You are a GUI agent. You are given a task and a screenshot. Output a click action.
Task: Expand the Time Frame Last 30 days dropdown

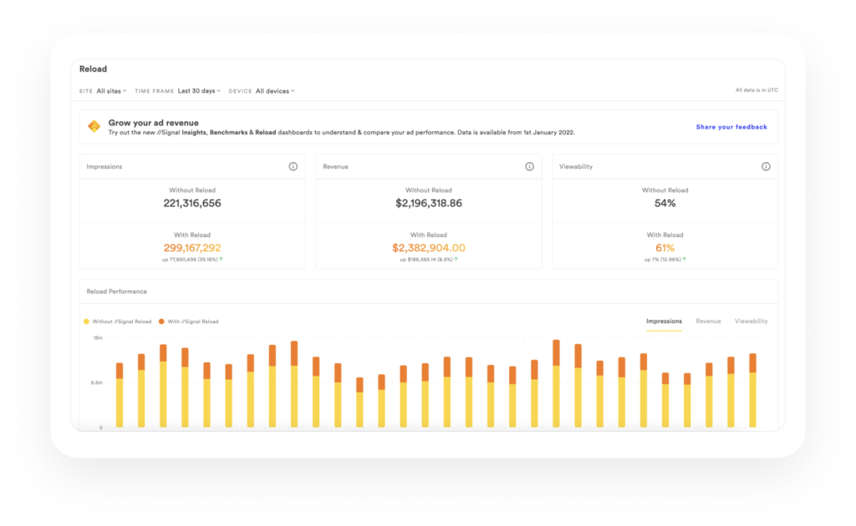199,91
